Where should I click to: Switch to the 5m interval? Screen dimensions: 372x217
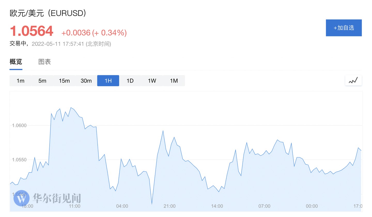[42, 81]
